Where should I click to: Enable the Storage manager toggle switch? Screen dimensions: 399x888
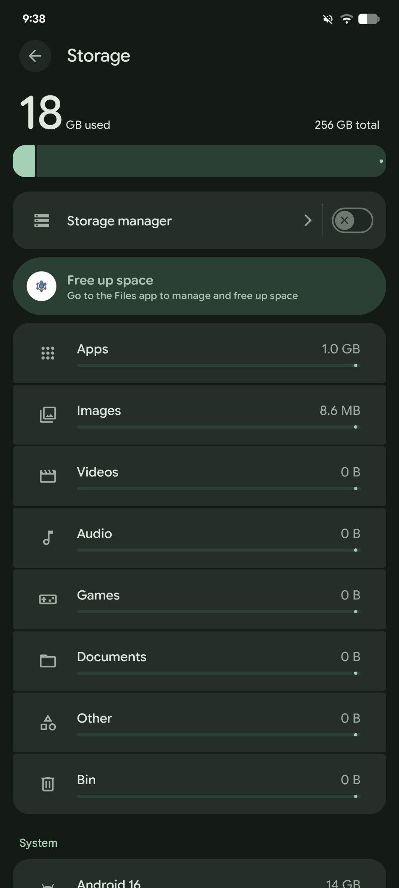point(352,220)
